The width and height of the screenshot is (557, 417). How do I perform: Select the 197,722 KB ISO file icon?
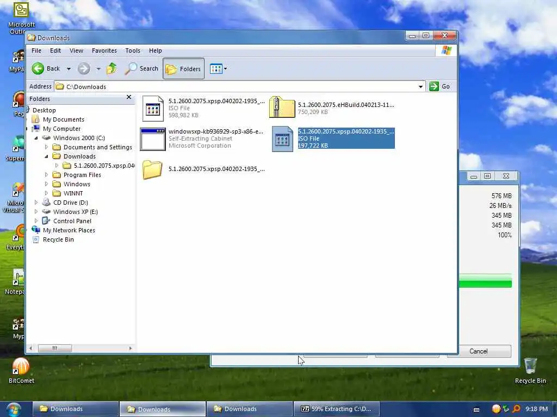[282, 139]
